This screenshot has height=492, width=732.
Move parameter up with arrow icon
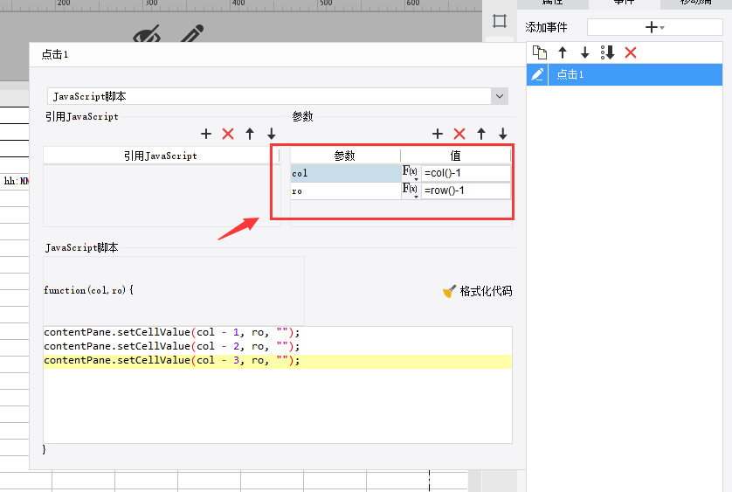pos(481,134)
